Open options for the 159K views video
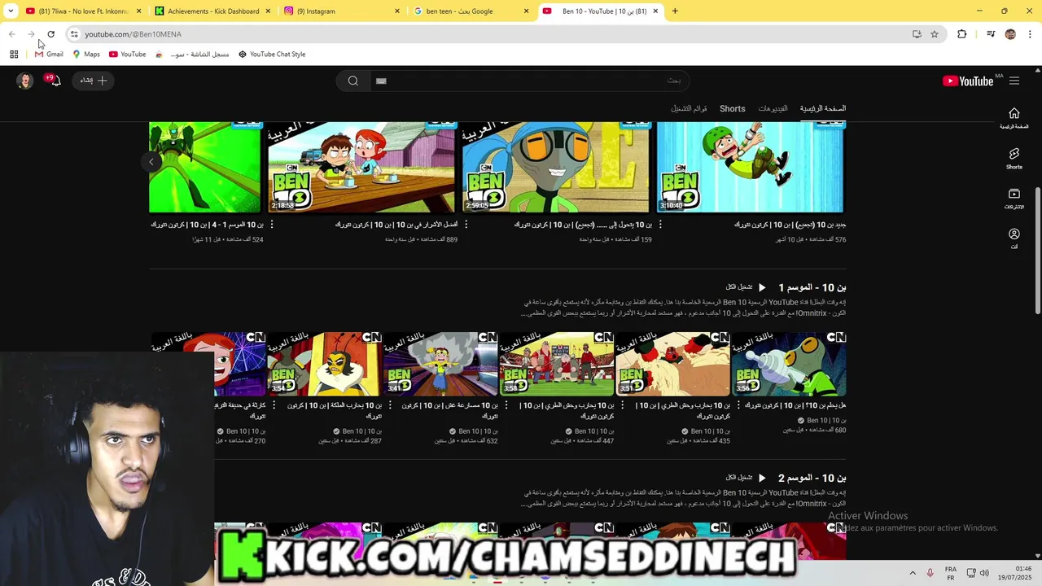The height and width of the screenshot is (586, 1042). tap(465, 225)
